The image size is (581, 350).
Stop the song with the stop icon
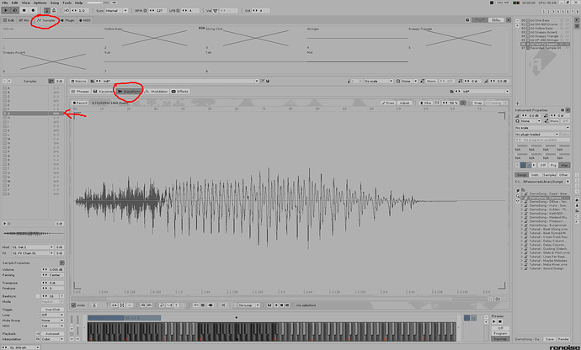click(x=24, y=11)
